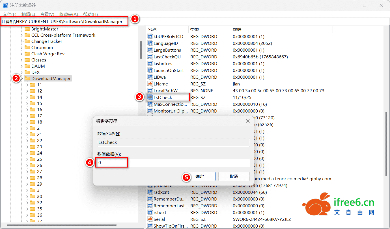Select the LocalPathW binary value icon
Image resolution: width=390 pixels, height=229 pixels.
[x=150, y=91]
